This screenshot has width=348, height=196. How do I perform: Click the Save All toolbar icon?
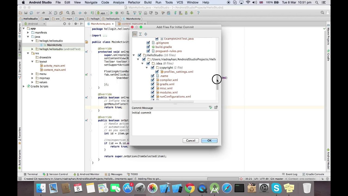tap(26, 13)
